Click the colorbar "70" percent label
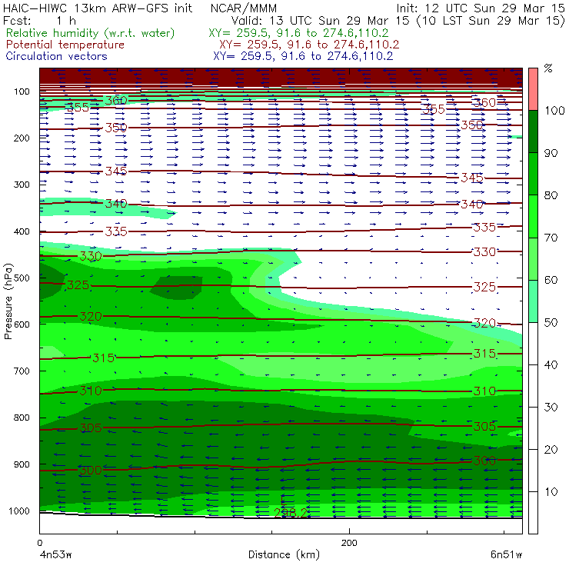This screenshot has width=569, height=569. pyautogui.click(x=551, y=238)
